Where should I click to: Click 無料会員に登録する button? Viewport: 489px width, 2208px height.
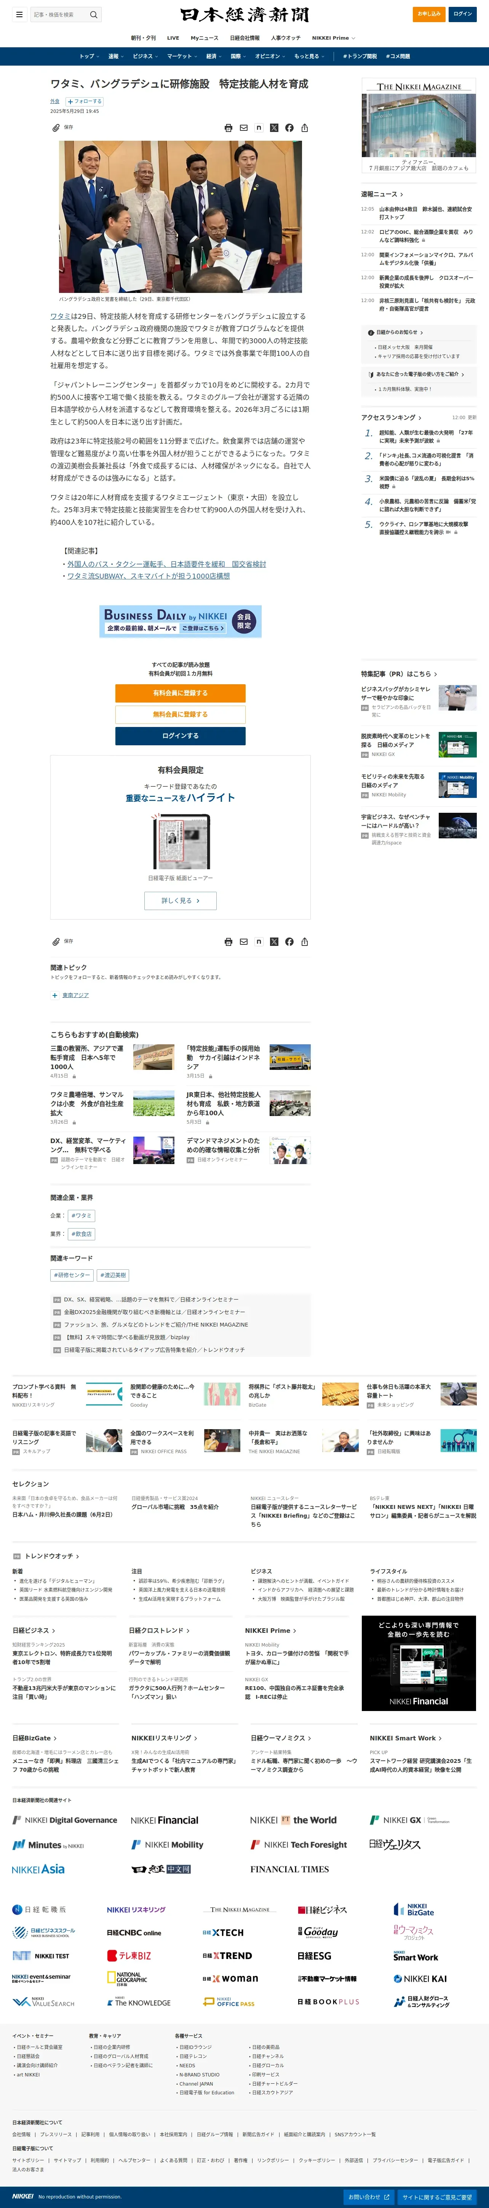pyautogui.click(x=181, y=714)
